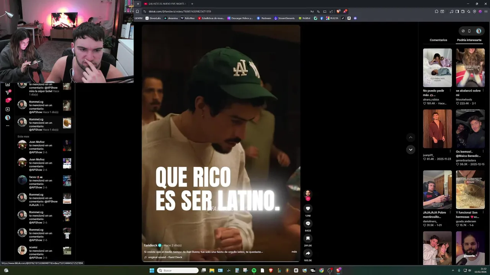Open the three-dots more menu in sidebar
The width and height of the screenshot is (490, 275).
click(7, 126)
